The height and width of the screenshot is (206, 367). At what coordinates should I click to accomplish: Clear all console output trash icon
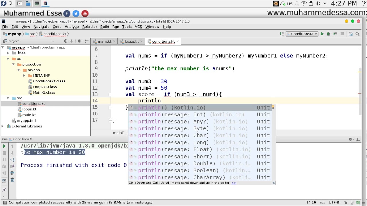(x=12, y=180)
